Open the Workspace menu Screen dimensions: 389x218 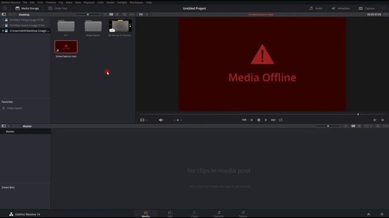coord(136,2)
